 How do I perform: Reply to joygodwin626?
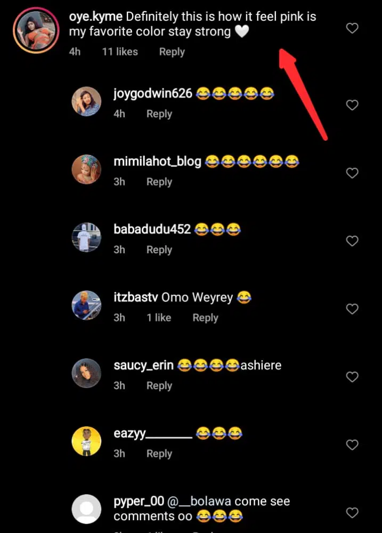click(159, 114)
